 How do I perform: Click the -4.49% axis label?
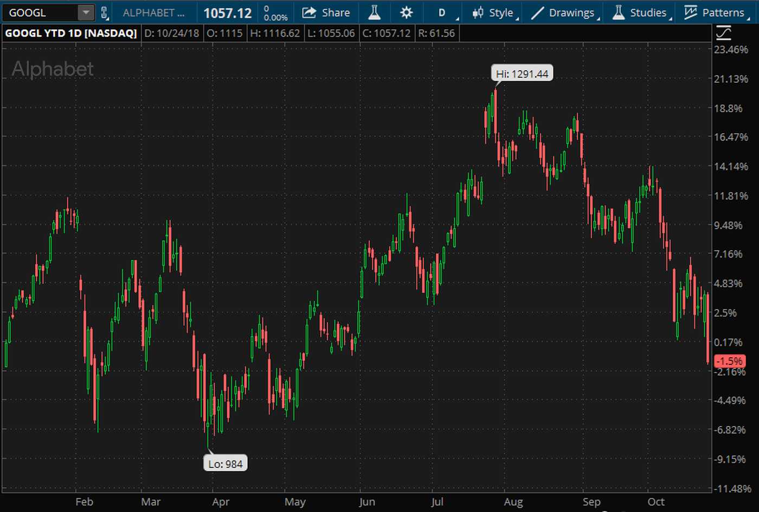(730, 401)
